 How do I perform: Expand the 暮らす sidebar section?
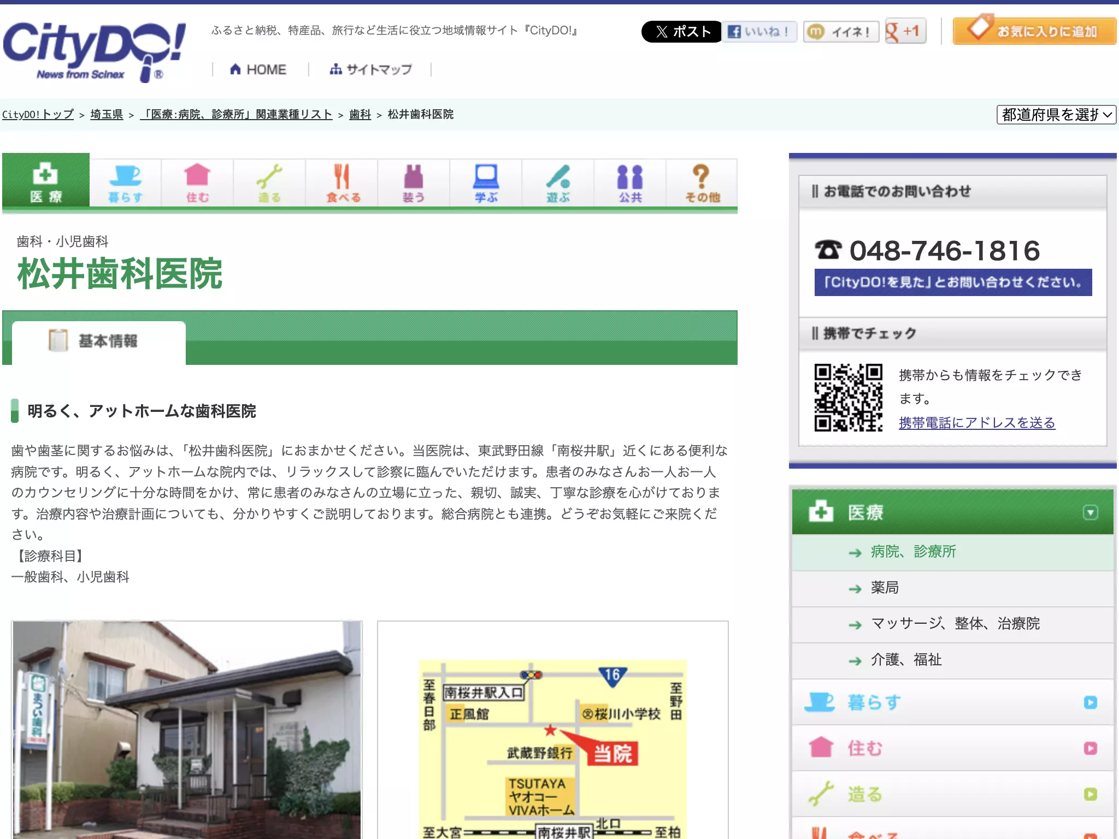(952, 702)
